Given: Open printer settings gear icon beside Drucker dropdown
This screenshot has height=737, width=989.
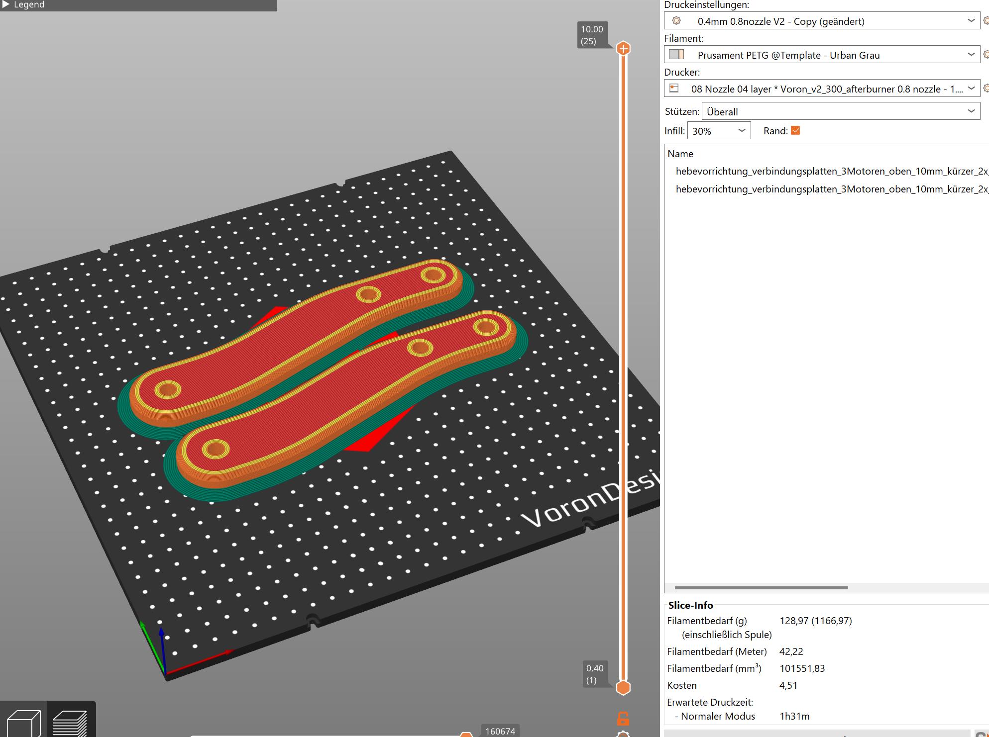Looking at the screenshot, I should click(986, 89).
